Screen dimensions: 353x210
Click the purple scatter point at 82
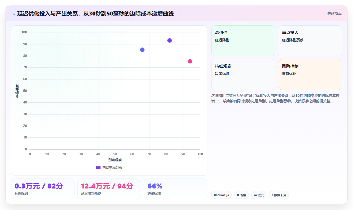click(x=170, y=41)
